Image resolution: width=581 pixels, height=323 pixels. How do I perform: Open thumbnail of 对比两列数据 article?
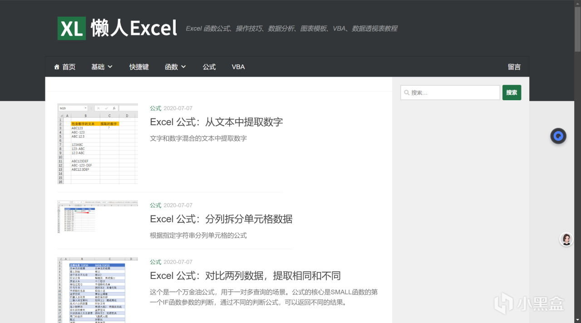click(x=98, y=290)
